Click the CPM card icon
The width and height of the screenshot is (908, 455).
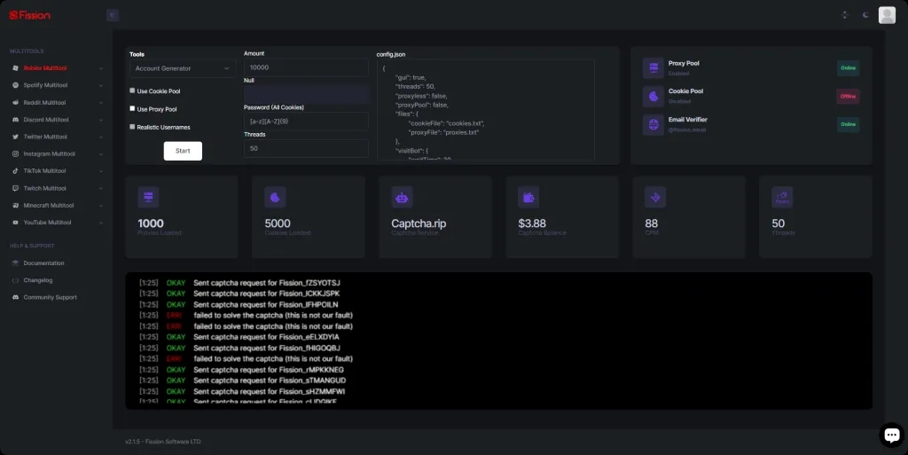click(655, 197)
